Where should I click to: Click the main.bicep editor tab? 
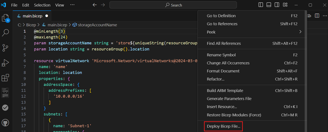[32, 16]
